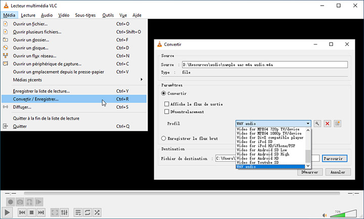Select Enregistrer le flux brut radio option
The width and height of the screenshot is (364, 219).
pyautogui.click(x=163, y=139)
